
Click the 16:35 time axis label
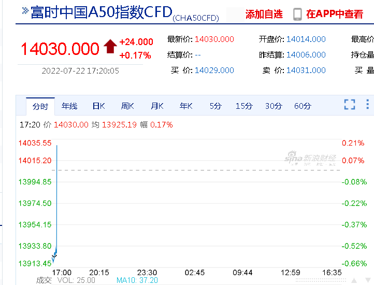click(332, 273)
